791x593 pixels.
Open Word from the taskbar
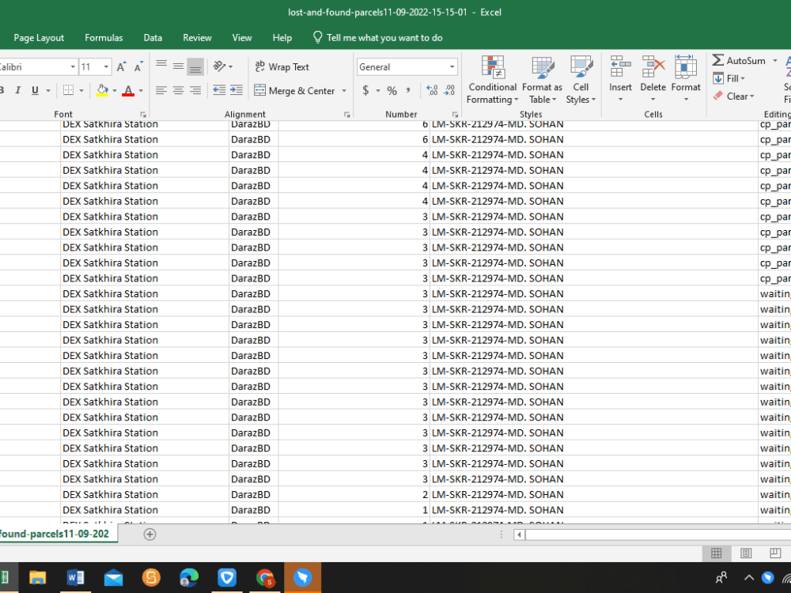(75, 578)
